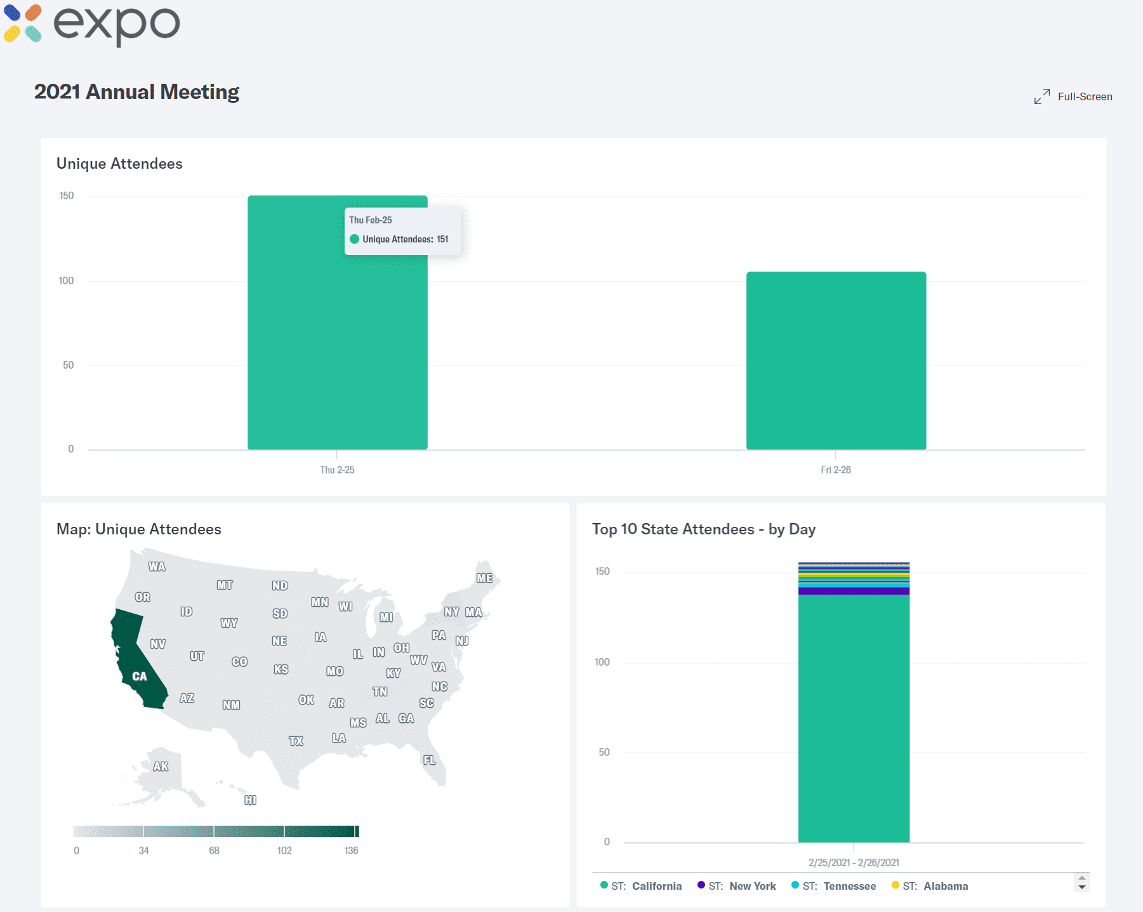
Task: Click the green California stacked bar segment
Action: coord(854,717)
